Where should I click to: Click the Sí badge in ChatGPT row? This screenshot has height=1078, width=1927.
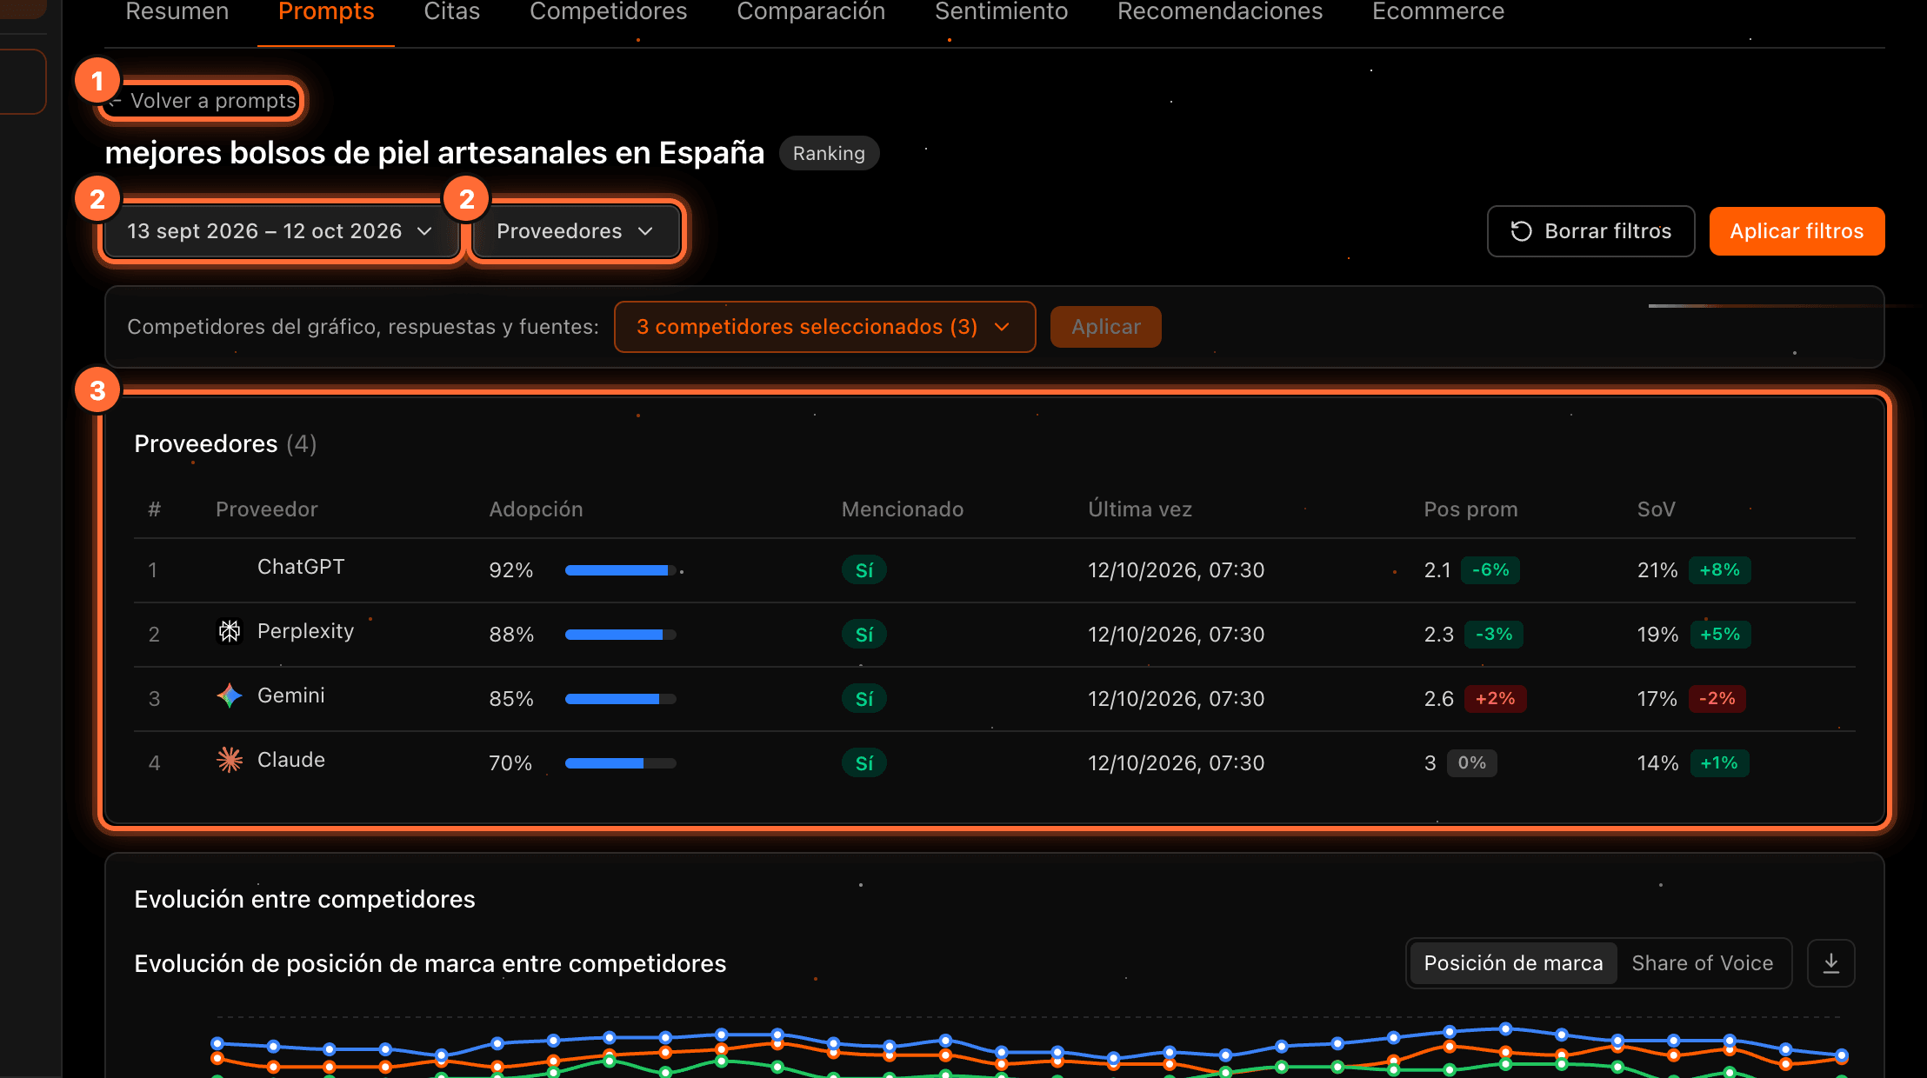[864, 570]
